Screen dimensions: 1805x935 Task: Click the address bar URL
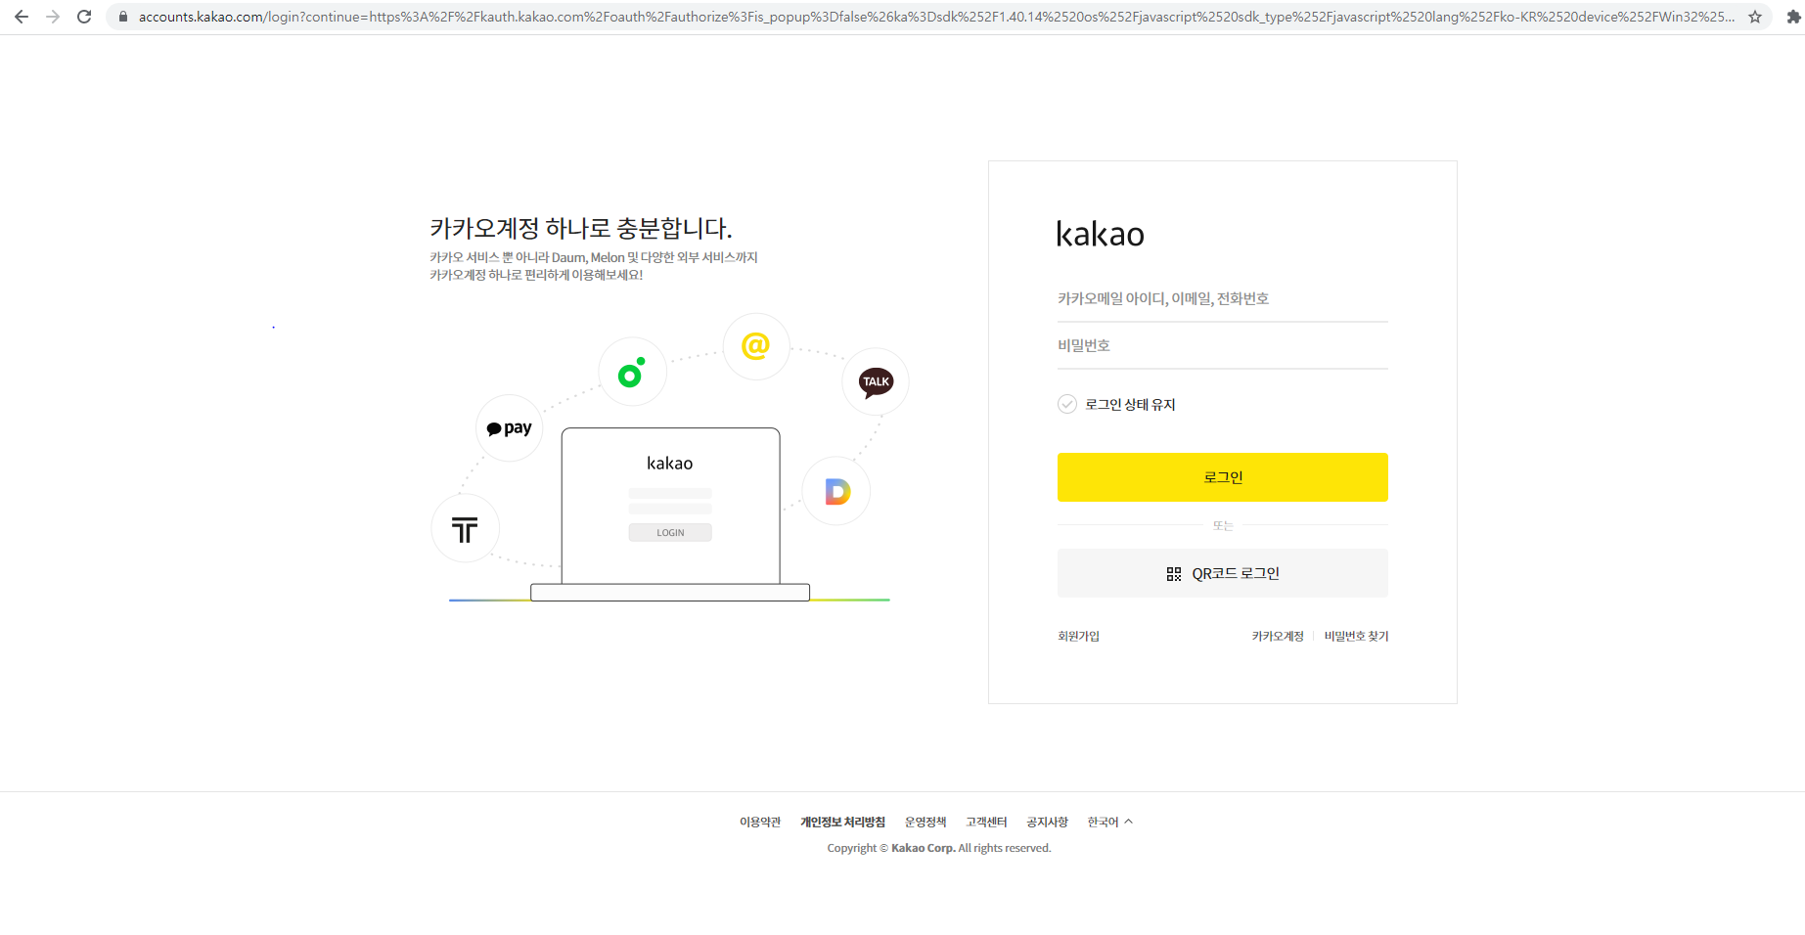[935, 17]
